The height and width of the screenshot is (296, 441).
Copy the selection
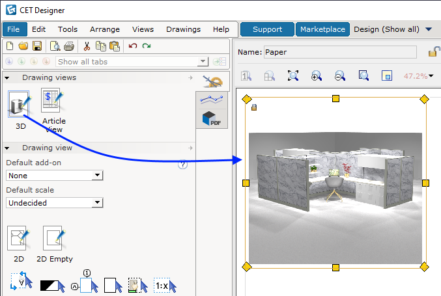tap(101, 46)
